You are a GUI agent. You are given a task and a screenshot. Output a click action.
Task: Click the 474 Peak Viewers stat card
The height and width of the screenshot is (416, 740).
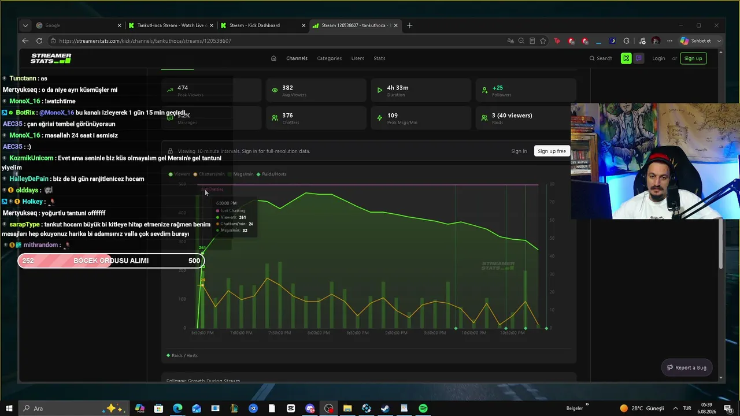(212, 90)
